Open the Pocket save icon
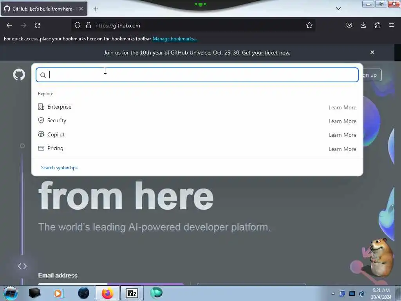Image resolution: width=401 pixels, height=301 pixels. coord(349,25)
